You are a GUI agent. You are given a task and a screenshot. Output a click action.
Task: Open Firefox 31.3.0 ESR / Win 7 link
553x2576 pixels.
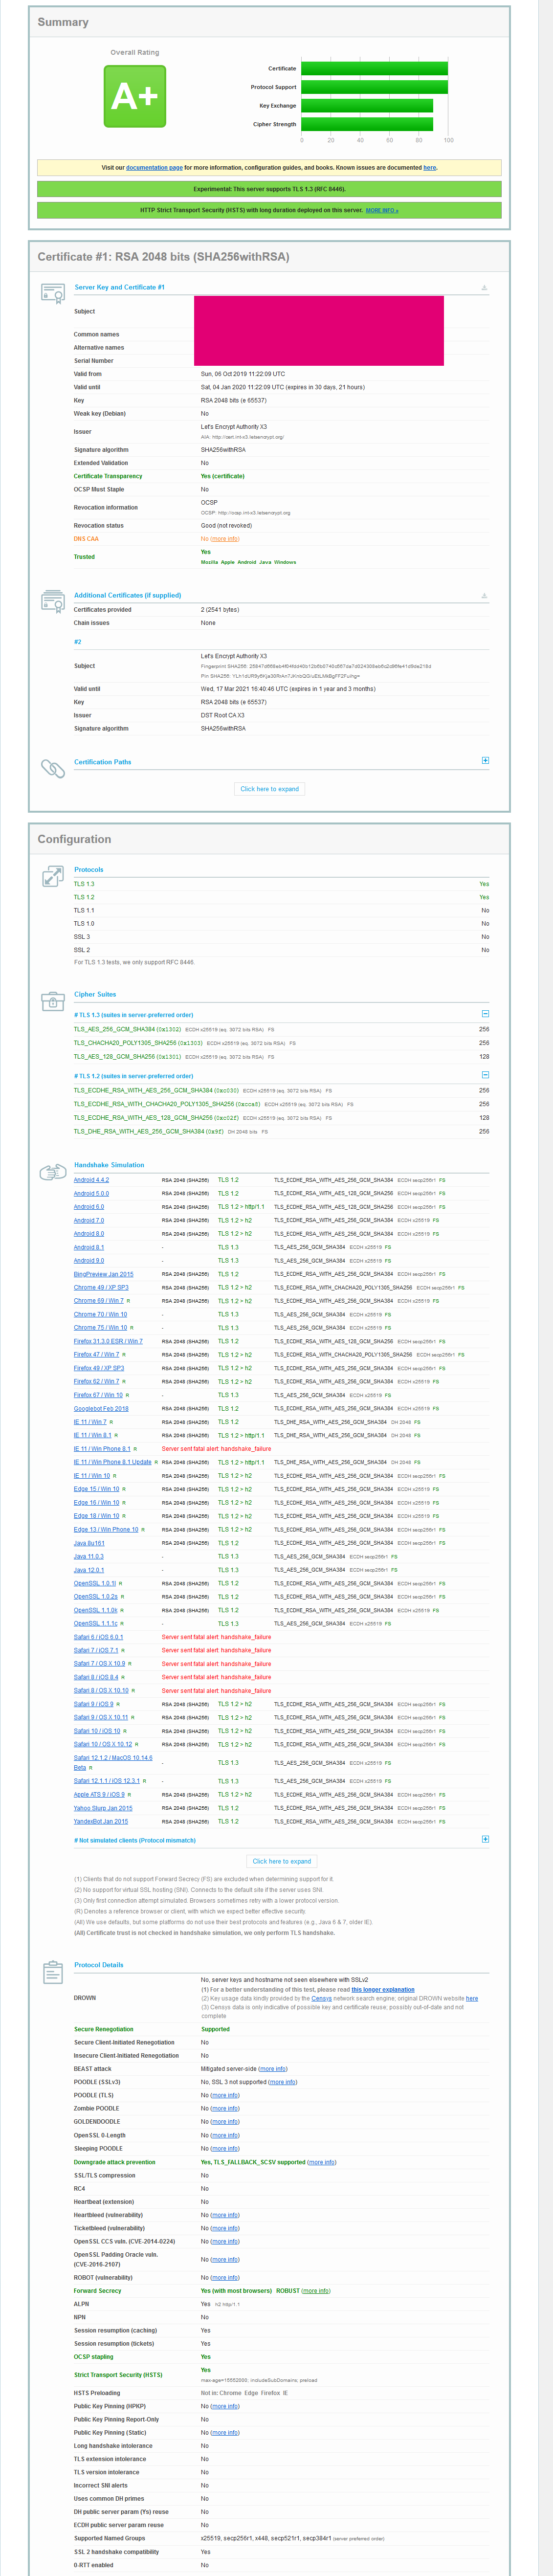point(108,1341)
